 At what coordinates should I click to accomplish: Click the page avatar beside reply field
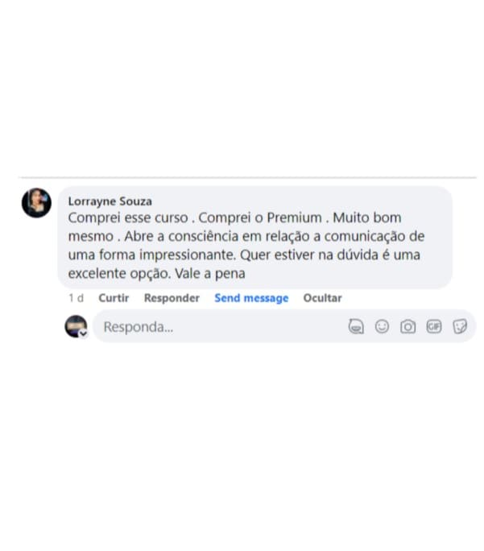[x=76, y=326]
